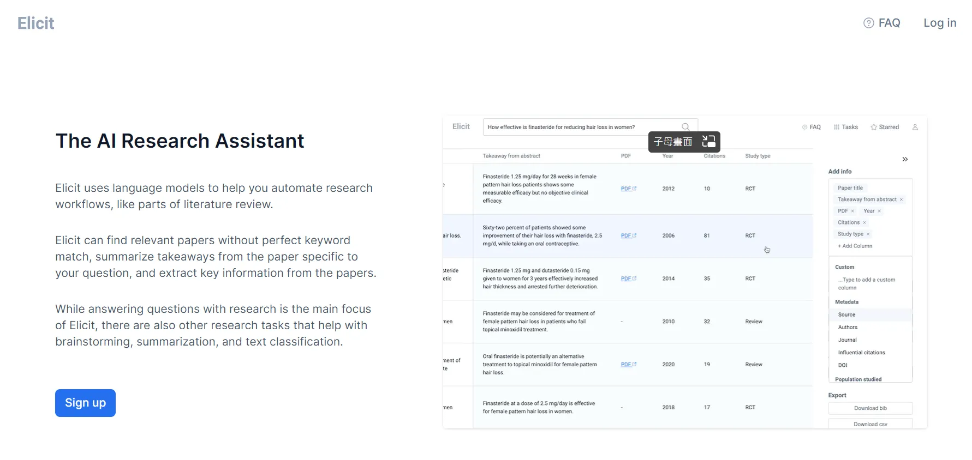Image resolution: width=972 pixels, height=460 pixels.
Task: Open PDF link for the 2012 paper
Action: tap(628, 189)
